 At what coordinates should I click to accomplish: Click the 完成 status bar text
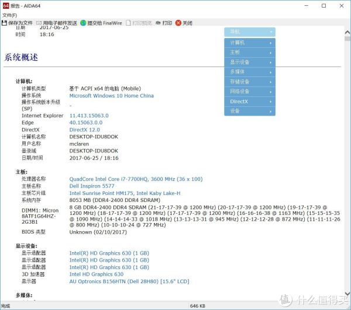tap(5, 306)
